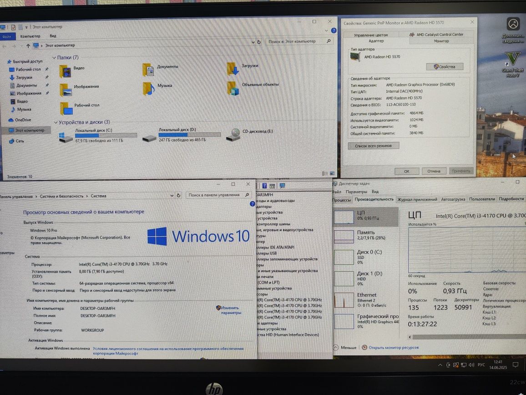Viewport: 526px width, 395px height.
Task: Expand the Explorer ribbon chevron
Action: tap(326, 31)
